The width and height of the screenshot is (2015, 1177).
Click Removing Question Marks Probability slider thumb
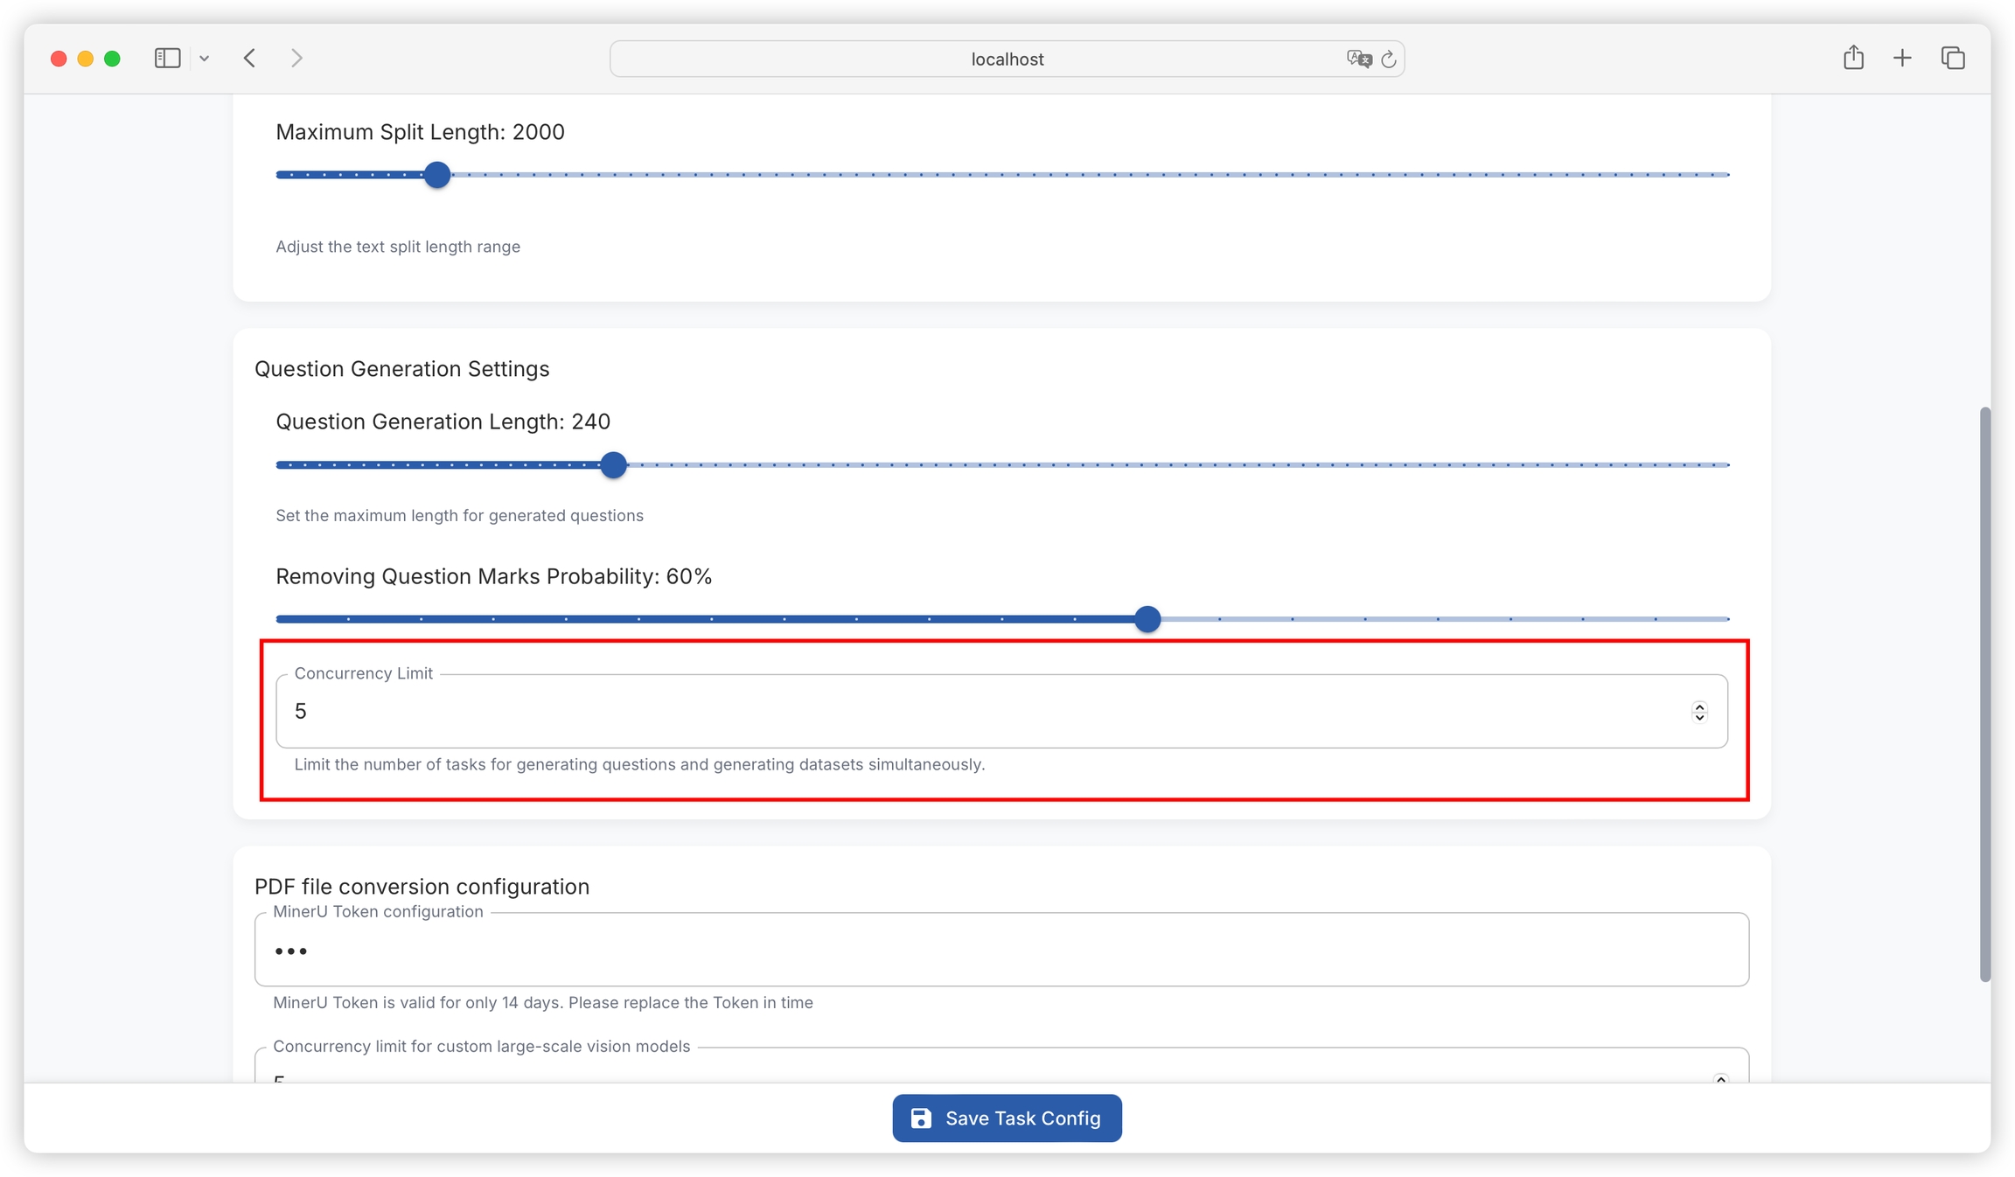tap(1147, 619)
